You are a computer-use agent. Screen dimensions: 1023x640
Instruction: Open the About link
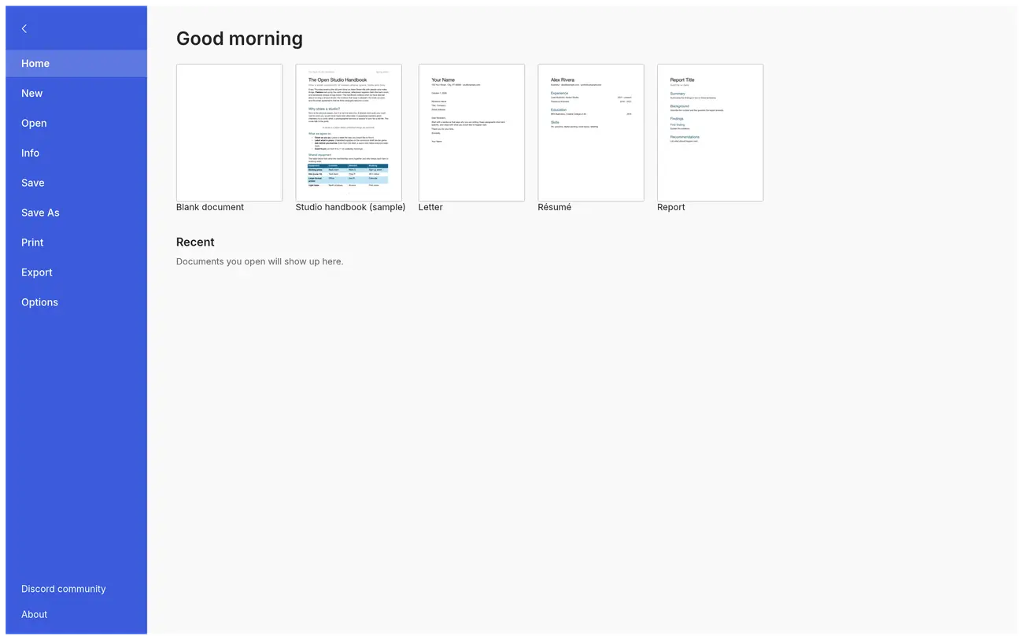coord(35,615)
